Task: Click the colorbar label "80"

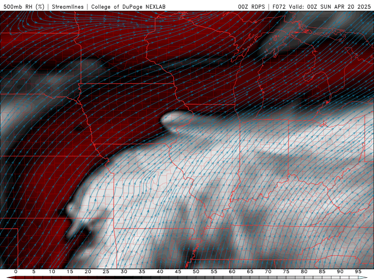Action: (x=304, y=272)
